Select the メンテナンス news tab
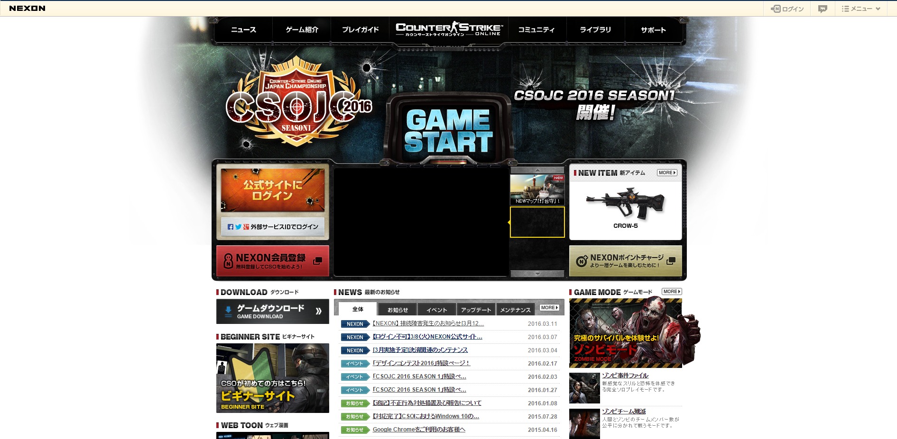Screen dimensions: 897x439 pos(516,310)
